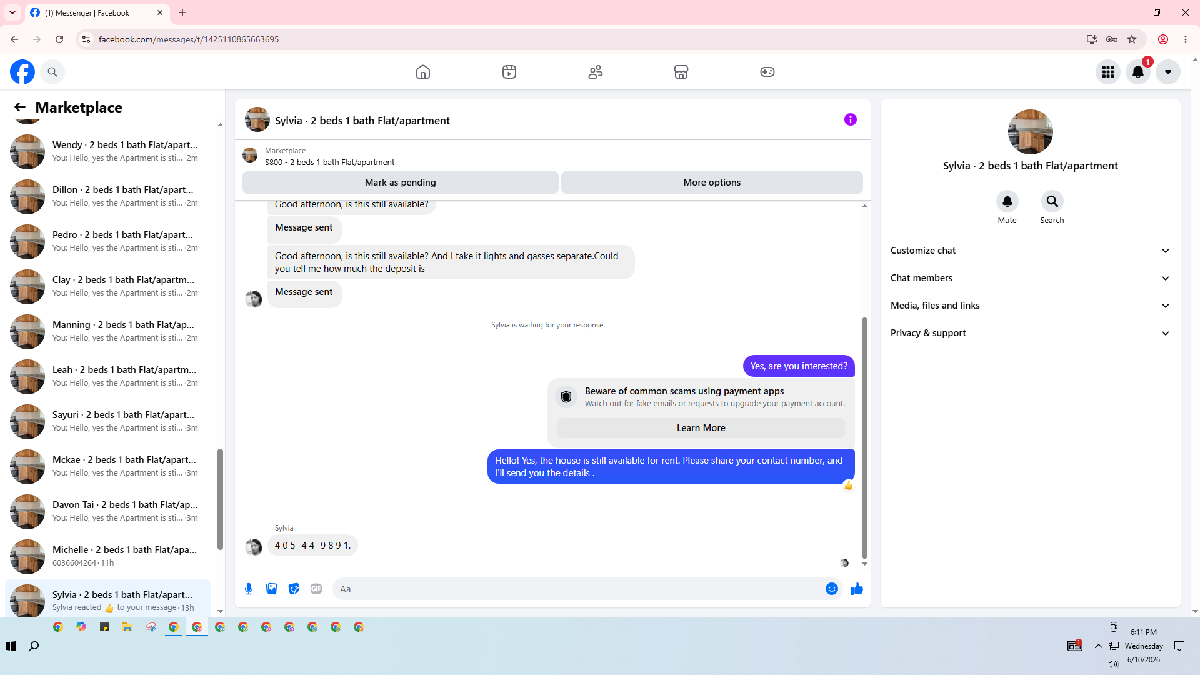Open the account dropdown arrow
Viewport: 1200px width, 675px height.
pyautogui.click(x=1168, y=72)
